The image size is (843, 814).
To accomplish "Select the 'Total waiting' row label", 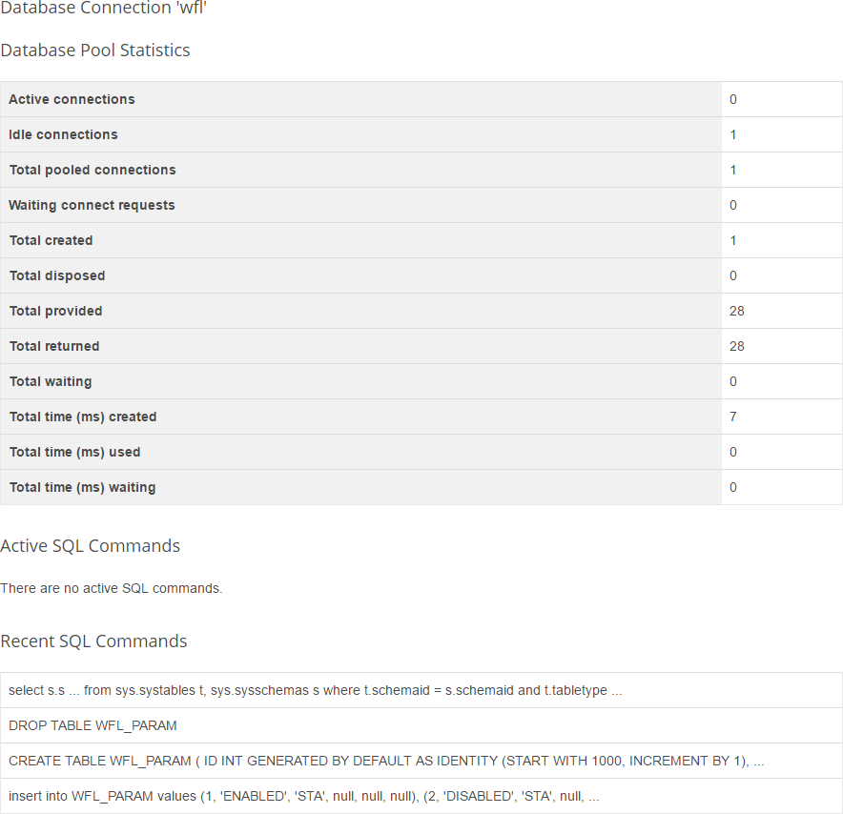I will coord(51,381).
